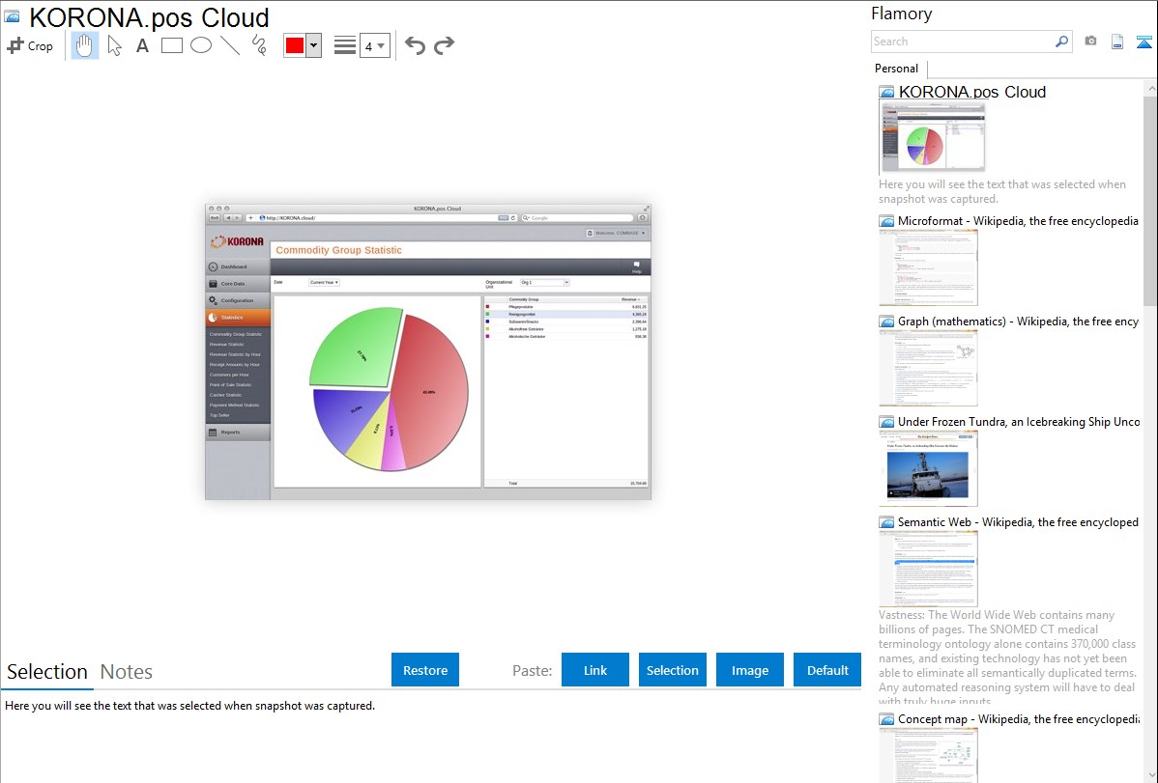This screenshot has height=783, width=1158.
Task: Open Under Frozen Tundra snapshot thumbnail
Action: point(928,468)
